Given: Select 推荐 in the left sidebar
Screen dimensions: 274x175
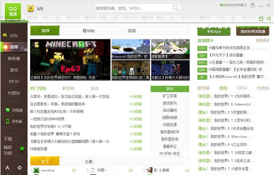Looking at the screenshot, I should (x=14, y=47).
